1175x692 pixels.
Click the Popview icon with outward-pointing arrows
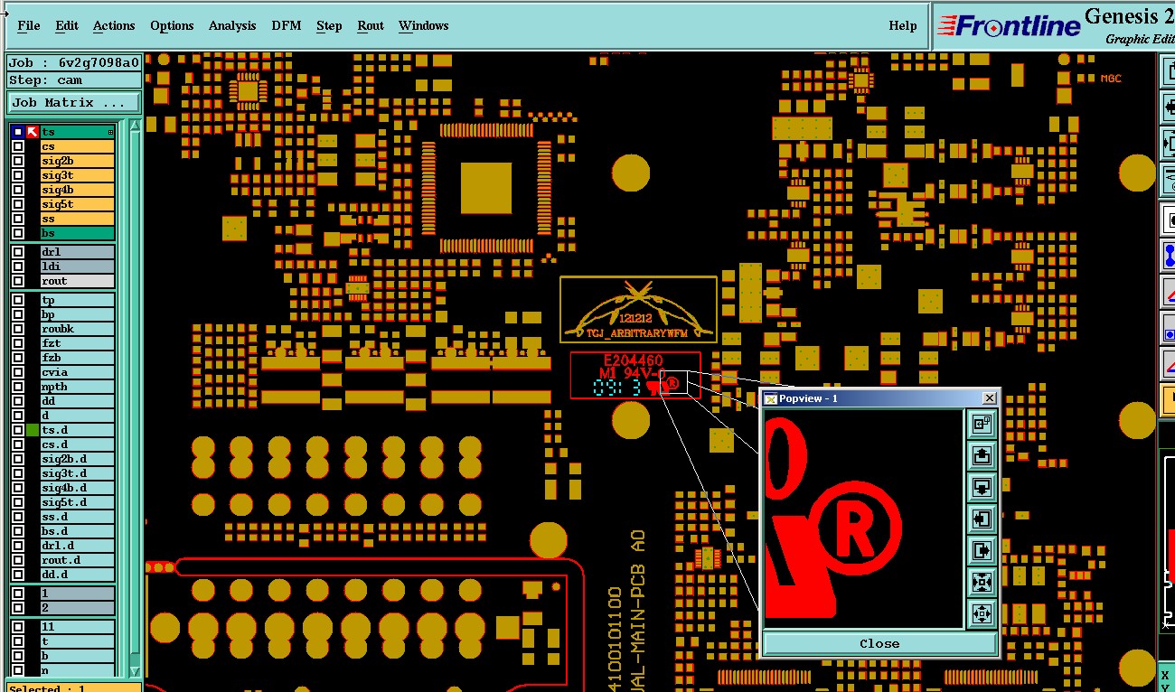pyautogui.click(x=982, y=614)
